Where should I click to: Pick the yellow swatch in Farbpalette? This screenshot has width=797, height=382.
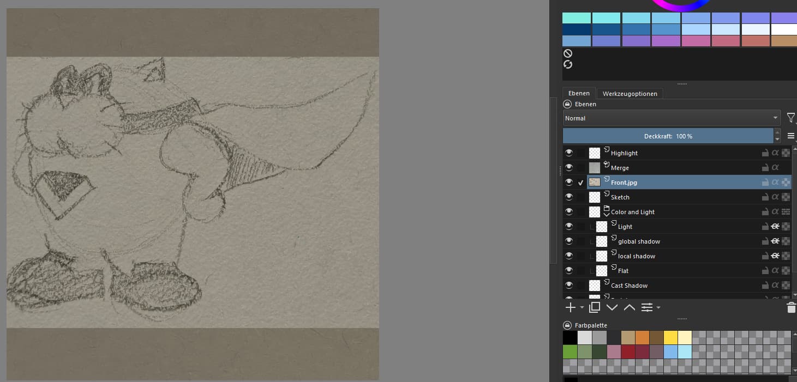(x=670, y=337)
